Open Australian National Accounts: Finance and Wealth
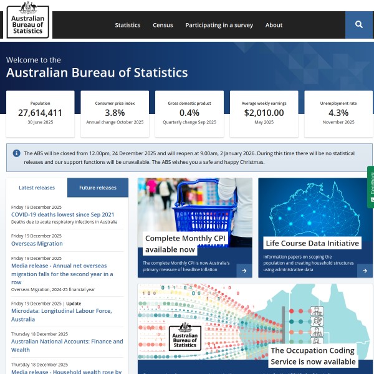Image resolution: width=374 pixels, height=374 pixels. click(67, 345)
